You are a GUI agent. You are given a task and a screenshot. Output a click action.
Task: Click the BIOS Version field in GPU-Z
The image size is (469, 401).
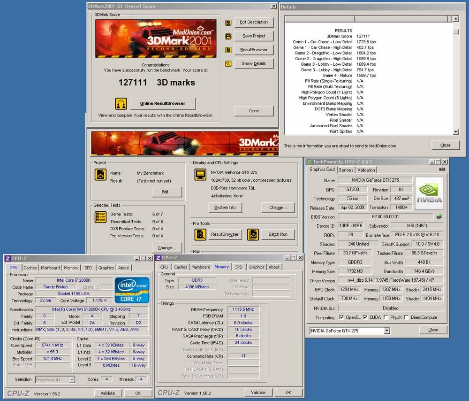385,216
